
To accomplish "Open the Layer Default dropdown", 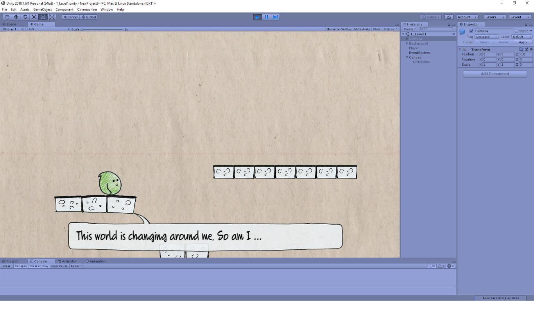I will tap(522, 37).
